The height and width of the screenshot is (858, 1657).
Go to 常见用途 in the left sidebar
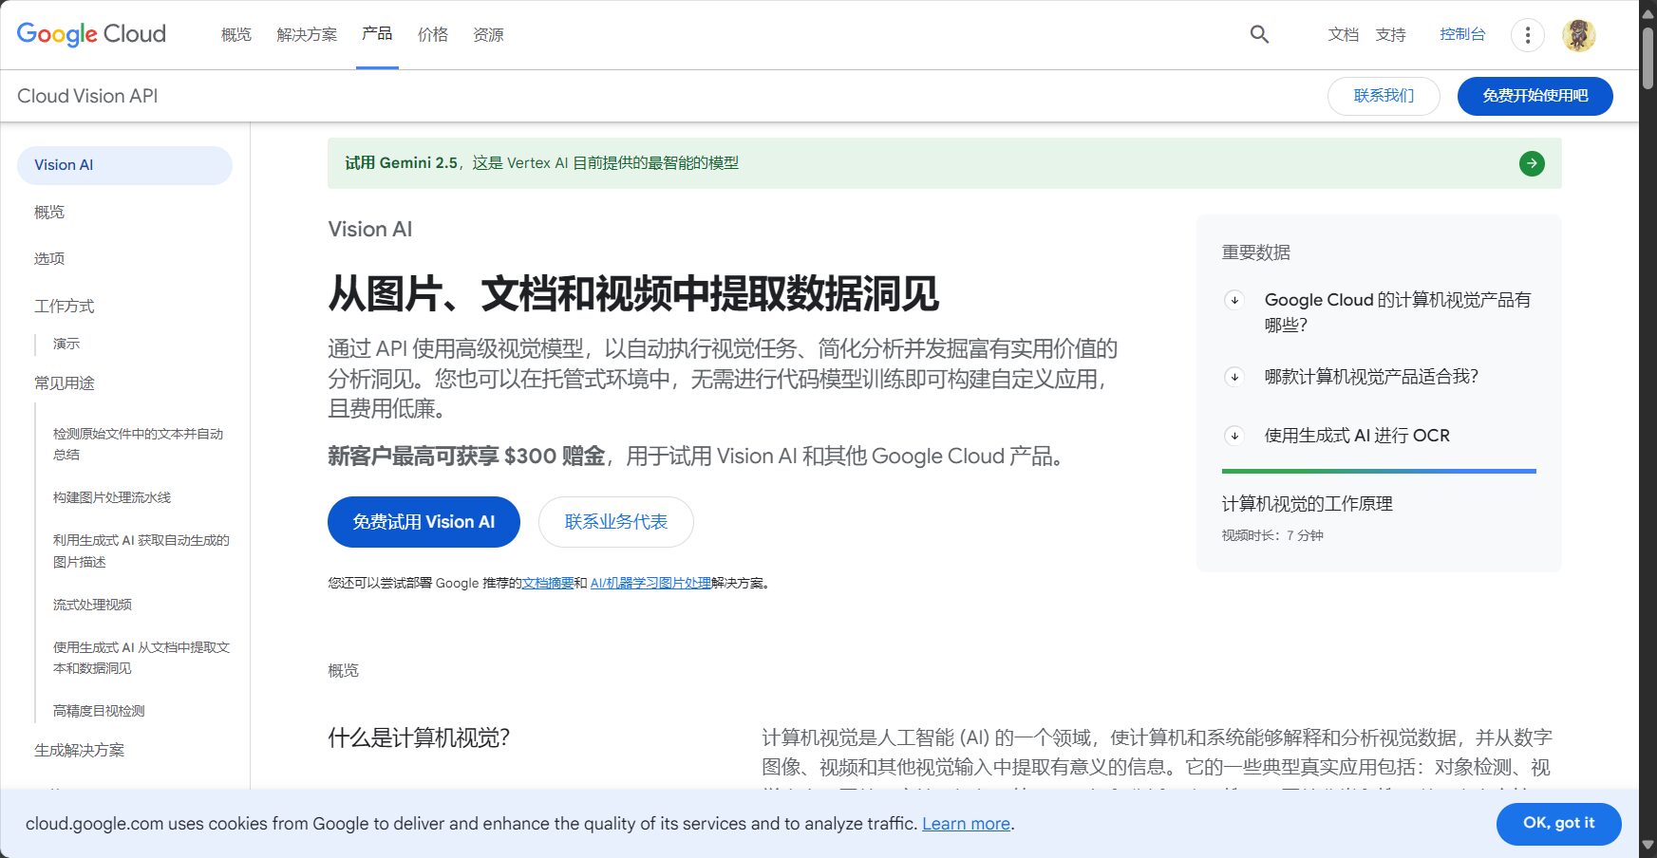coord(65,382)
